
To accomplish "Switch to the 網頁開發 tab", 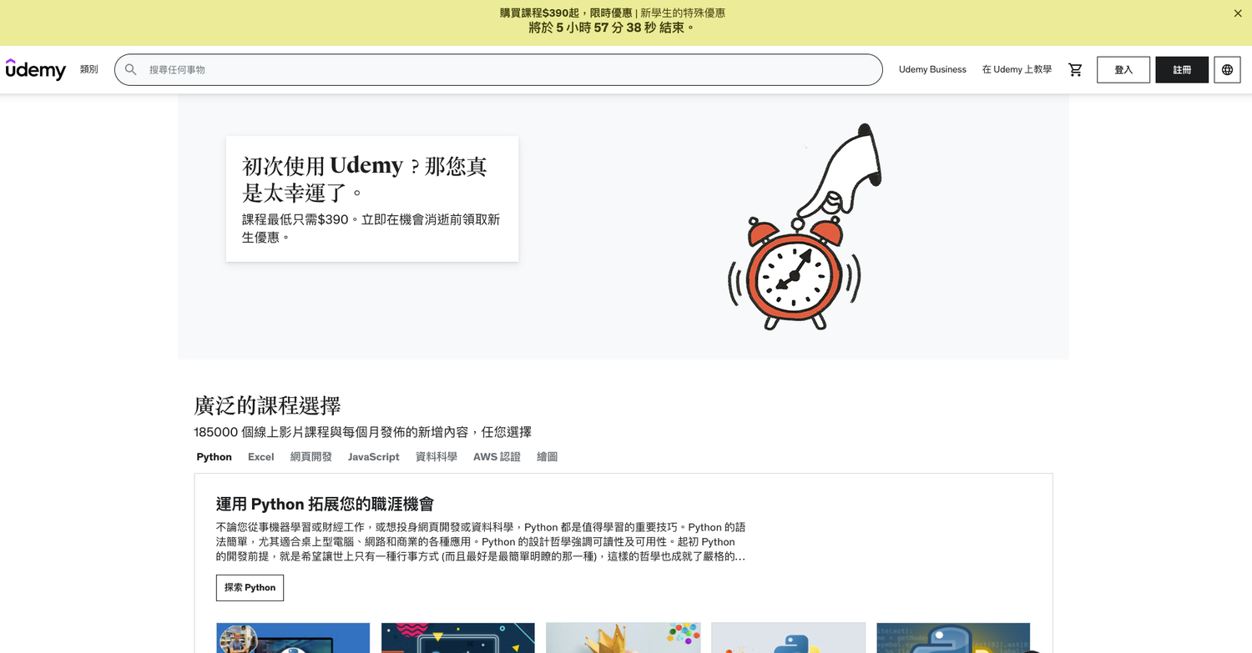I will click(311, 457).
